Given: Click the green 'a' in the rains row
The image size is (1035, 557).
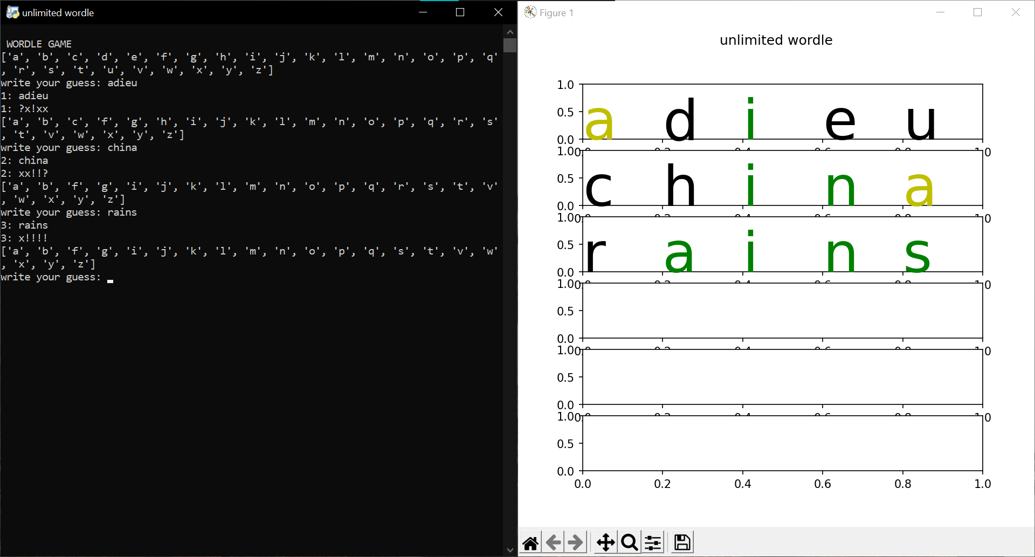Looking at the screenshot, I should pos(679,256).
